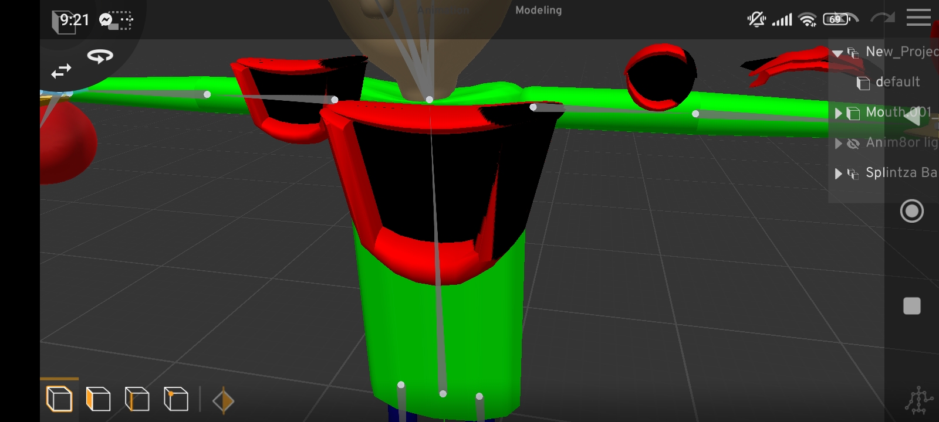Collapse the New_Project tree node
This screenshot has height=422, width=939.
[x=837, y=53]
